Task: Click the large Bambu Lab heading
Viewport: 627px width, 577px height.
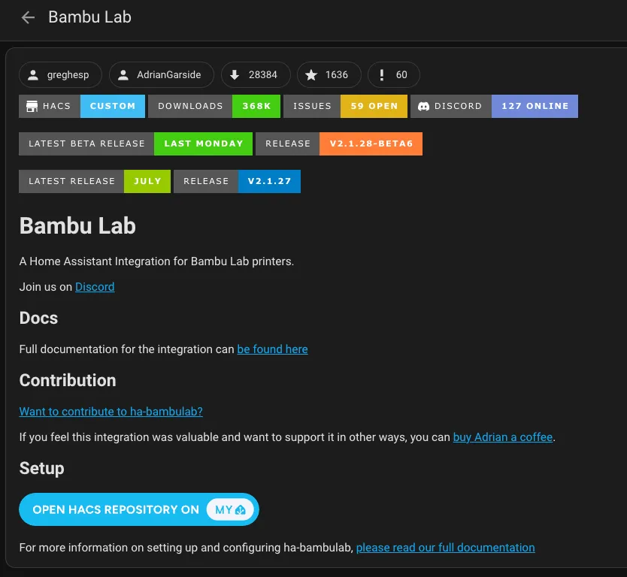Action: 77,225
